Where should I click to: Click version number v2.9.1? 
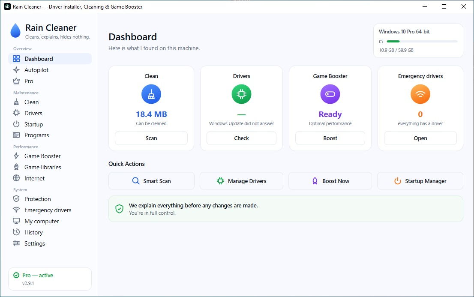coord(28,283)
